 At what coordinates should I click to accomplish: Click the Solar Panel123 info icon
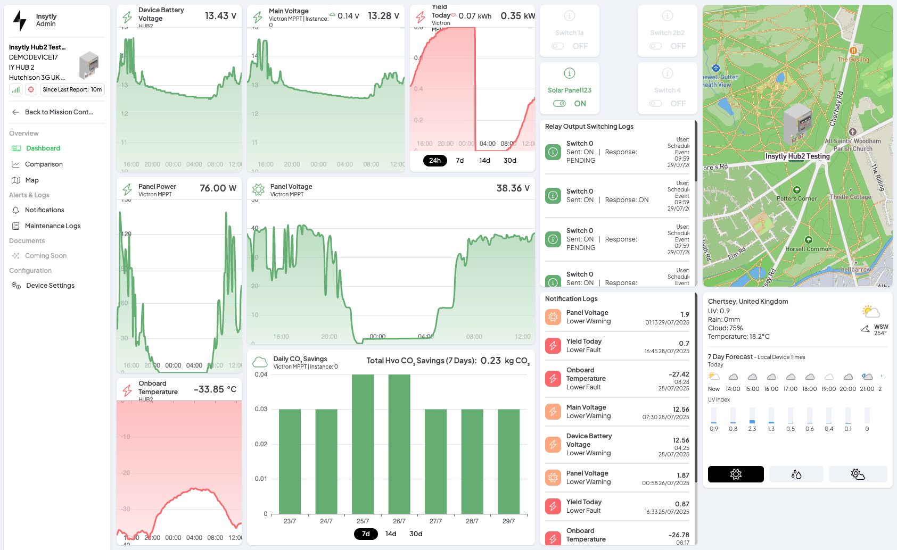point(569,73)
